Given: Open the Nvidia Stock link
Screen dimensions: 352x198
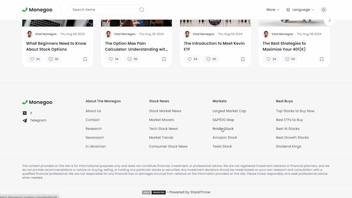Looking at the screenshot, I should point(223,129).
